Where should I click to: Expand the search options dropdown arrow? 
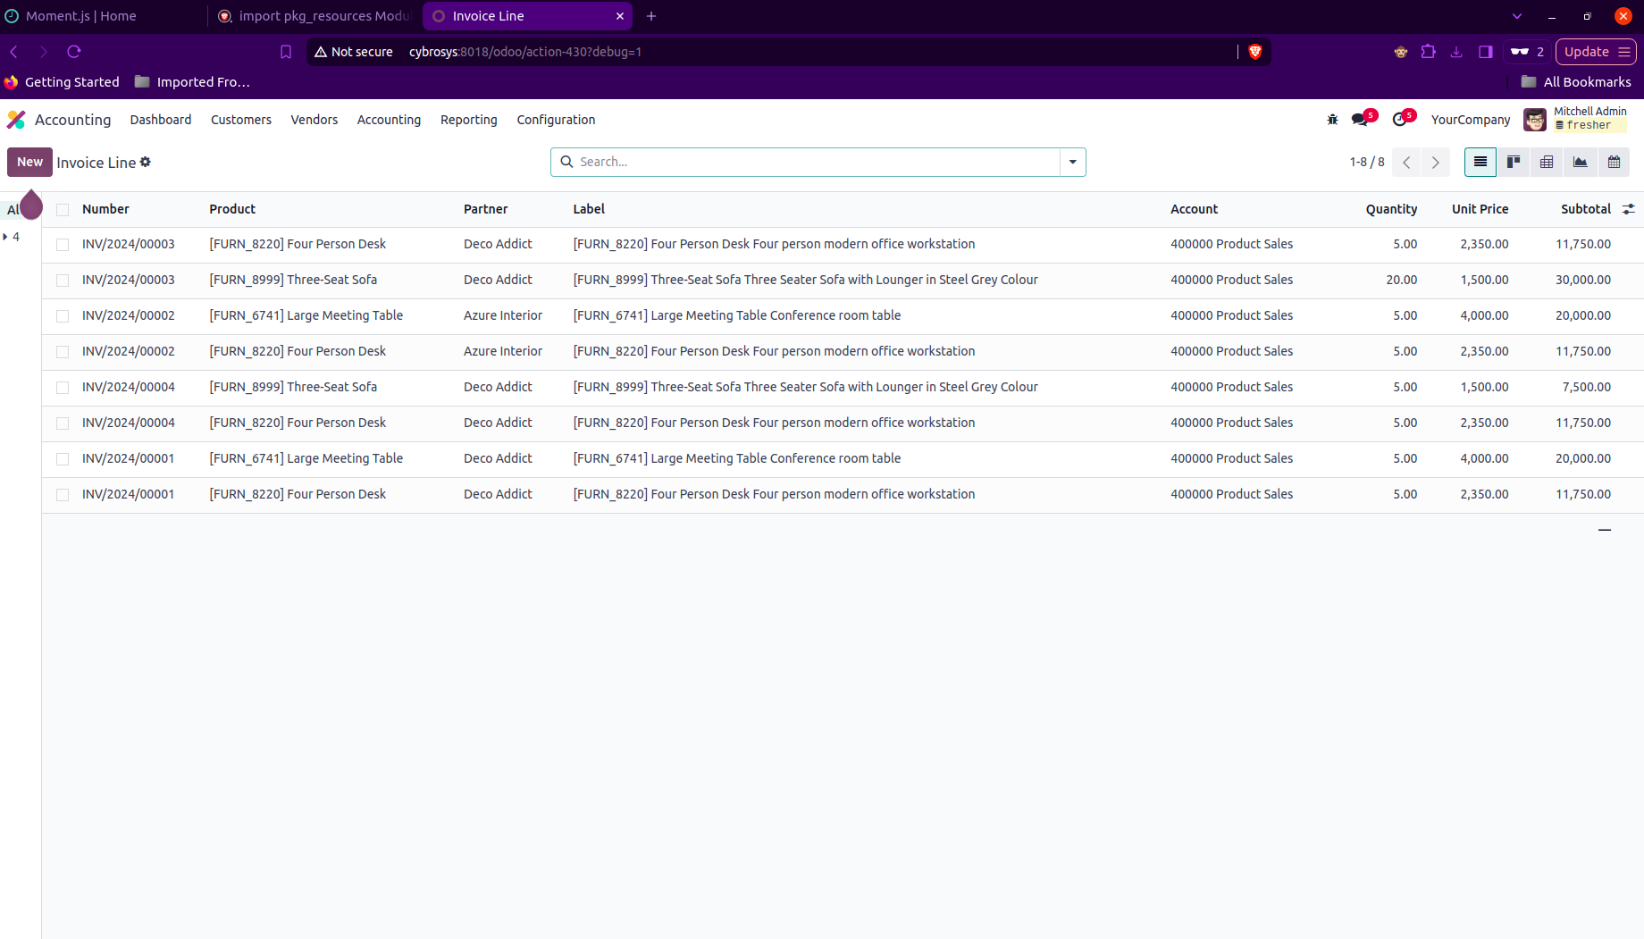1072,162
